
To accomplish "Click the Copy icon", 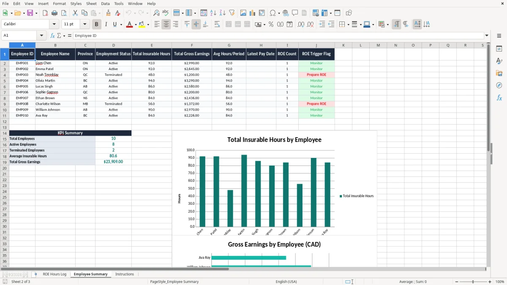I will coord(84,13).
